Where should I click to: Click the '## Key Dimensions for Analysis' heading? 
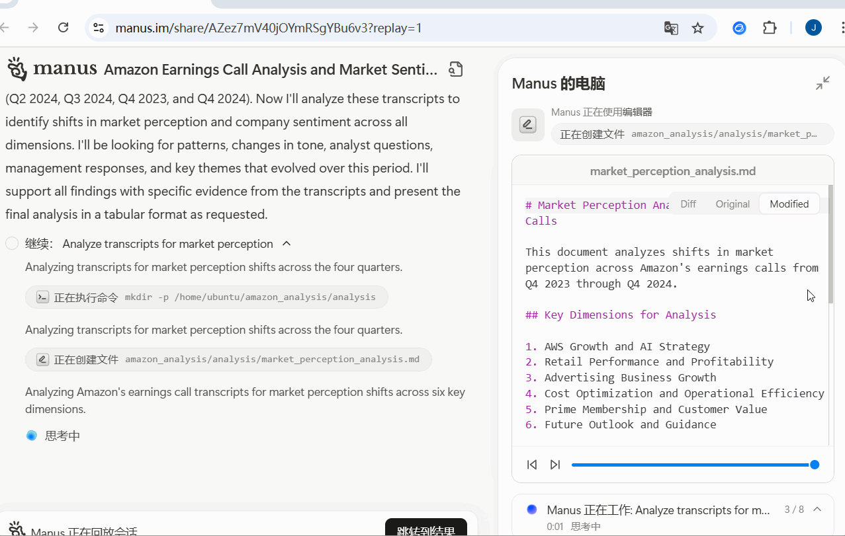[x=621, y=315]
